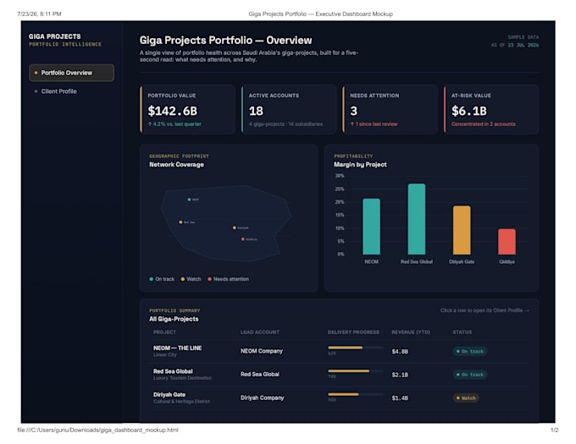The height and width of the screenshot is (444, 576).
Task: Click the NEOM margin bar
Action: [371, 227]
